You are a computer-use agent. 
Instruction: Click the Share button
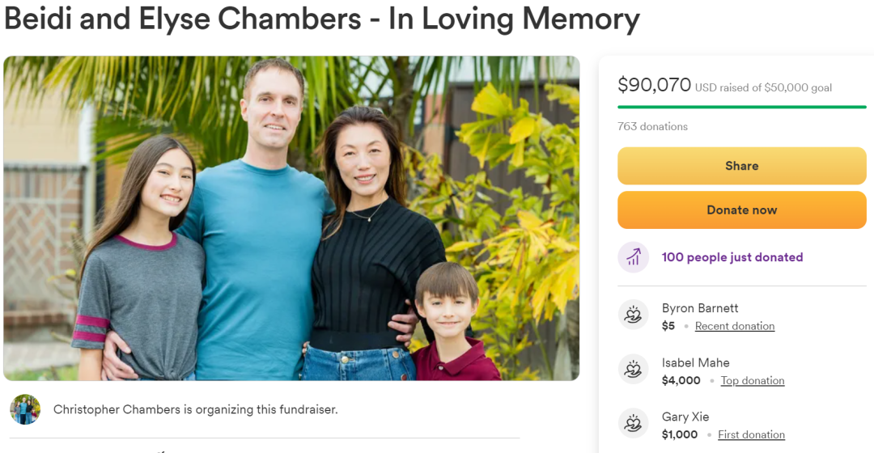[x=741, y=166]
